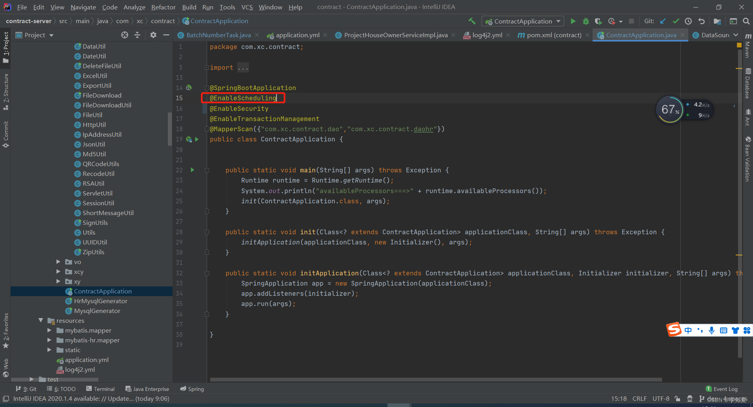753x407 pixels.
Task: Open the Maven tool window
Action: click(x=748, y=46)
